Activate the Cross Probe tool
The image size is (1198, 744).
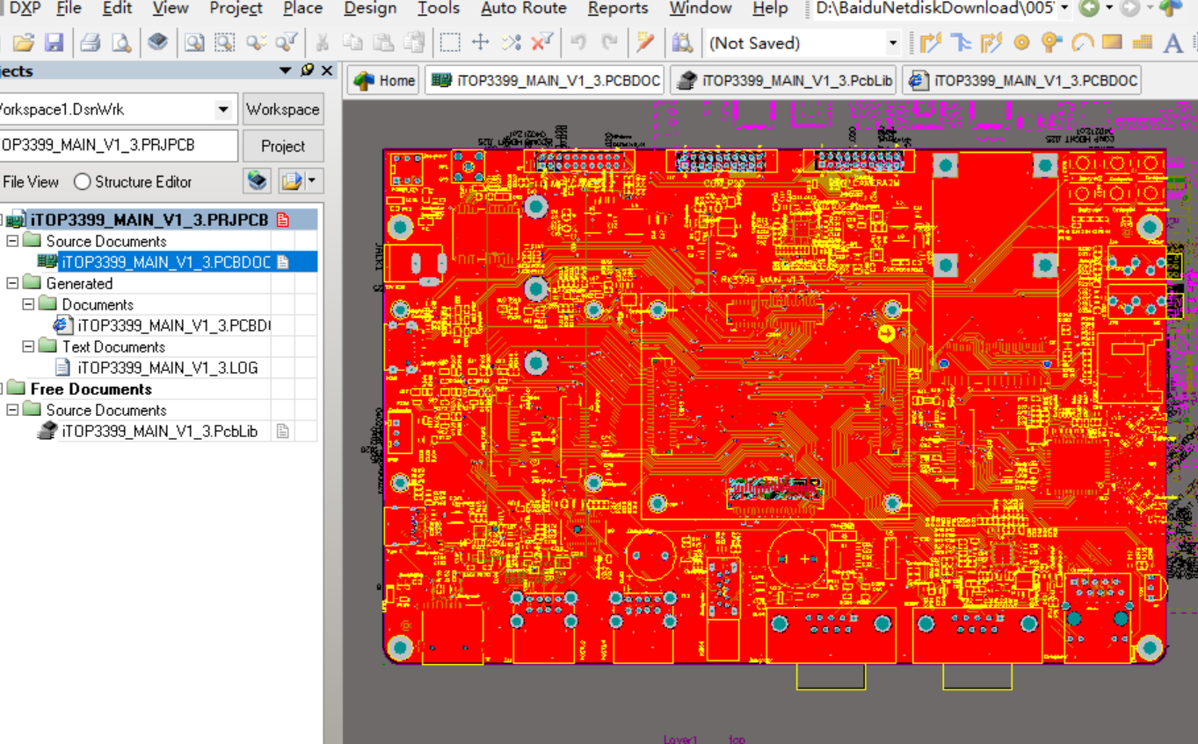[645, 42]
